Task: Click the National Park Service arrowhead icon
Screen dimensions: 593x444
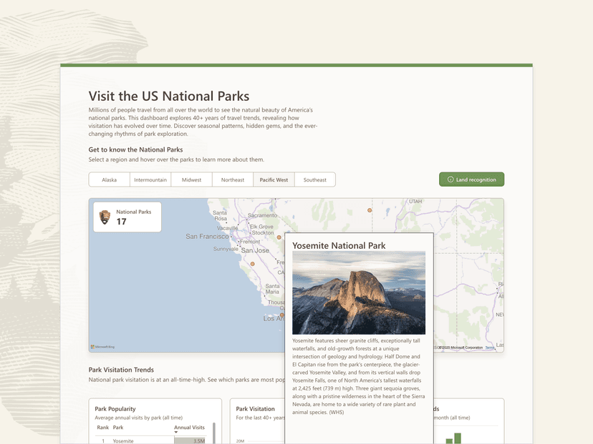Action: [x=105, y=217]
